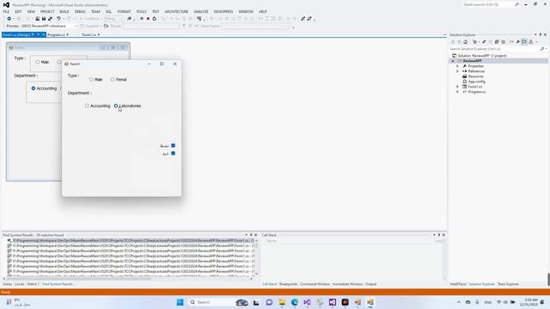550x309 pixels.
Task: Switch to the Watch 1 tab
Action: [34, 284]
